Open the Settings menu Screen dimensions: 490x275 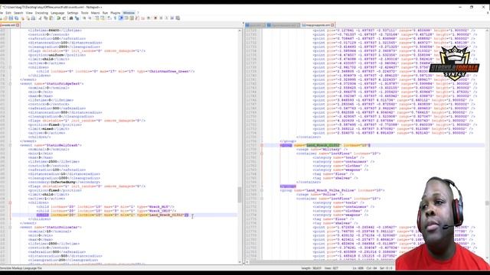point(73,13)
